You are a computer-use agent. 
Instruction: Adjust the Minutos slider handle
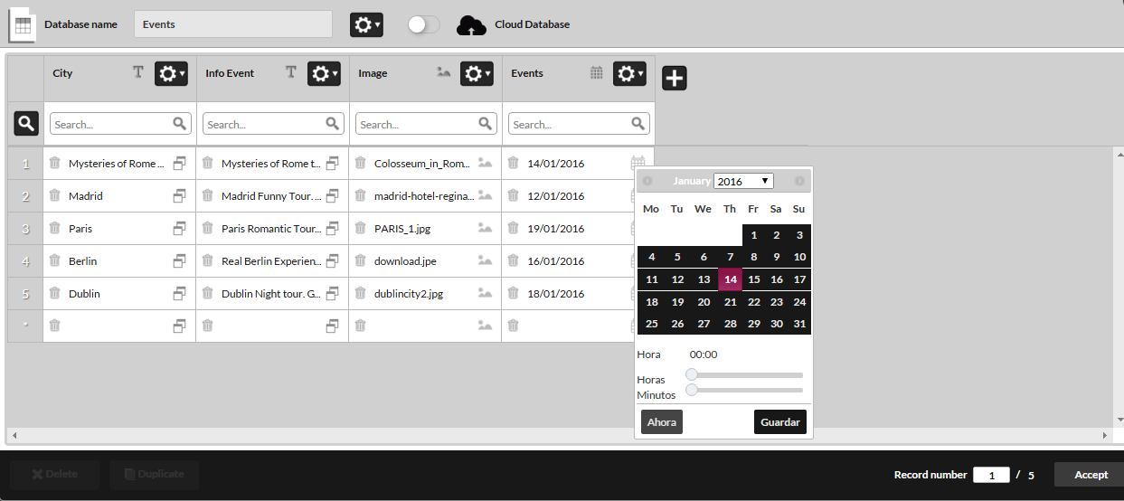tap(692, 390)
